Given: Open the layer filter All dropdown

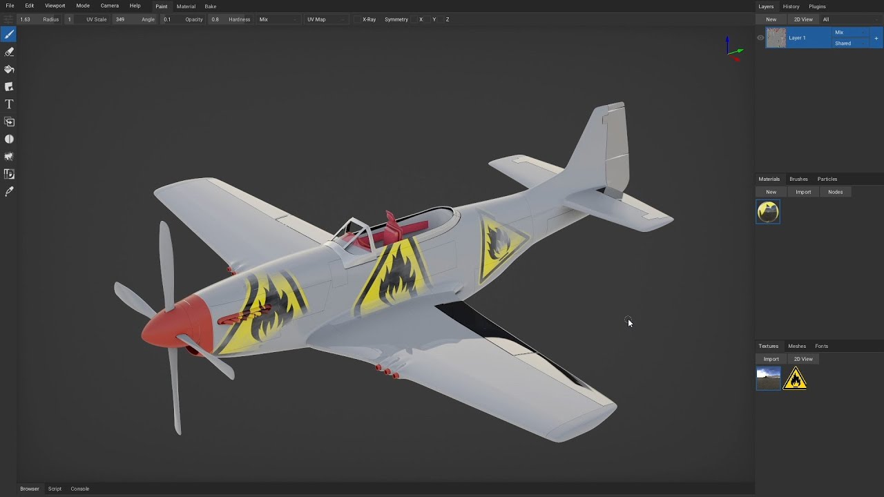Looking at the screenshot, I should click(x=851, y=19).
